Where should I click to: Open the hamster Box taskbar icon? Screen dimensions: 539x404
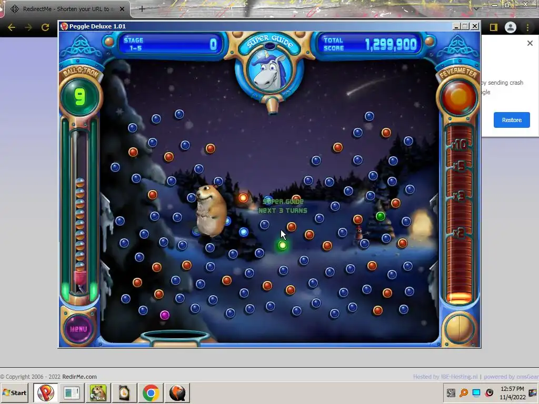(98, 392)
